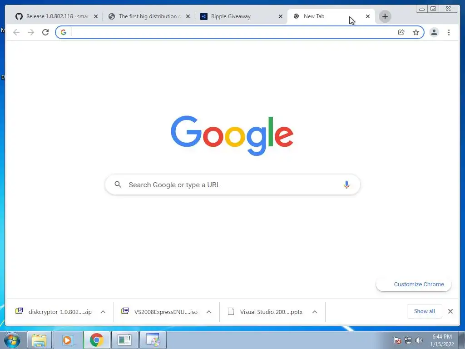The image size is (465, 349).
Task: Close the Ripple Giveaway tab
Action: (x=281, y=17)
